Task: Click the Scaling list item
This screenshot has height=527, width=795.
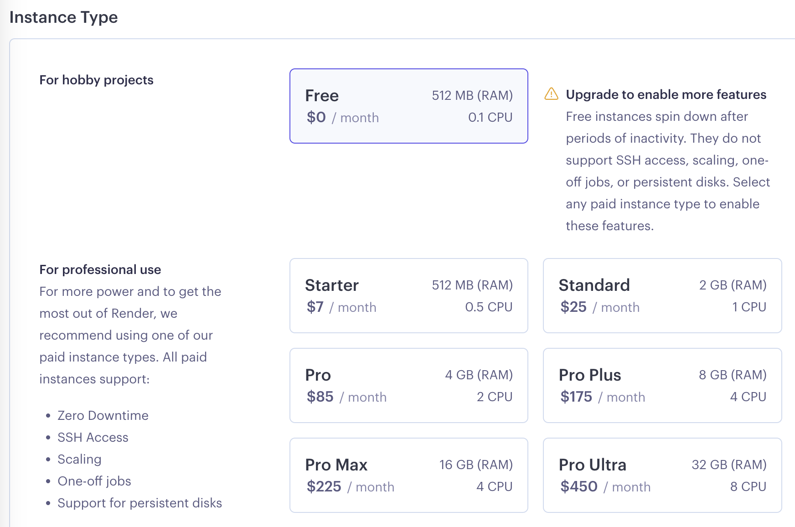Action: pyautogui.click(x=79, y=460)
